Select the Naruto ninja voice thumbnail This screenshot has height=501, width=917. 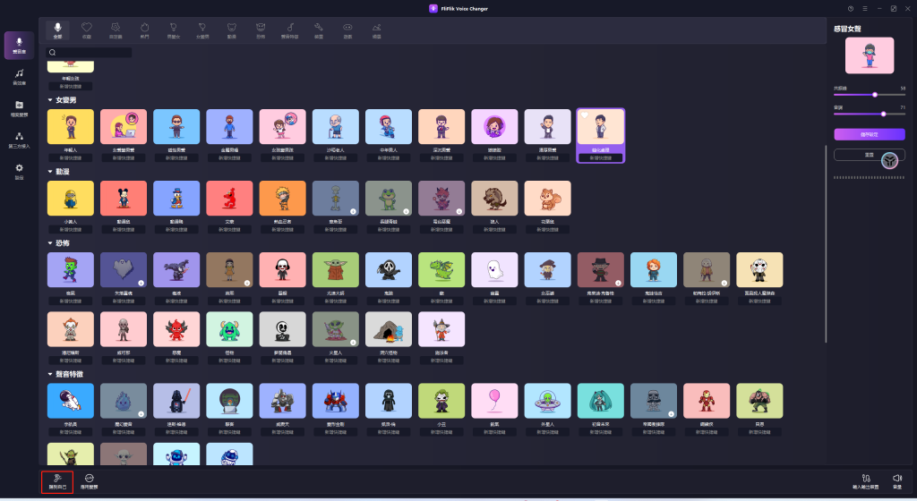282,199
